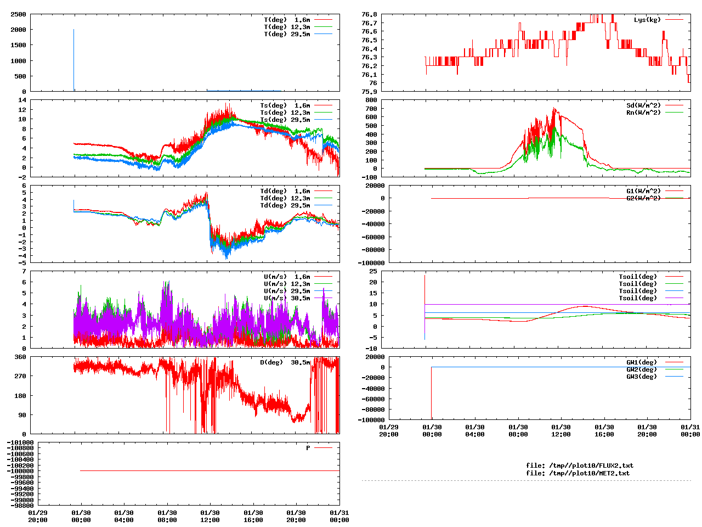
Task: Click the blue line sample beside 'GW3(deg)'
Action: (675, 377)
